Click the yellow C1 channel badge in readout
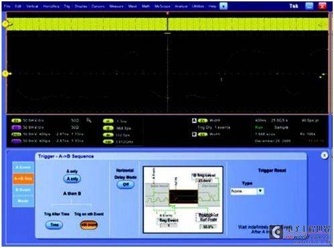Image resolution: width=334 pixels, height=248 pixels. (16, 120)
